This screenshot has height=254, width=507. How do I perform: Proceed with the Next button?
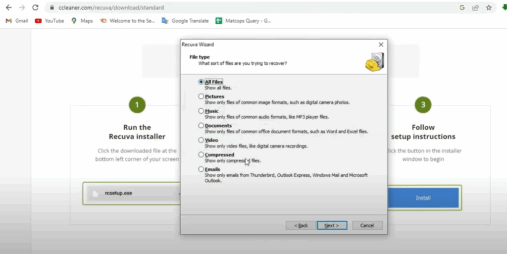click(x=332, y=225)
